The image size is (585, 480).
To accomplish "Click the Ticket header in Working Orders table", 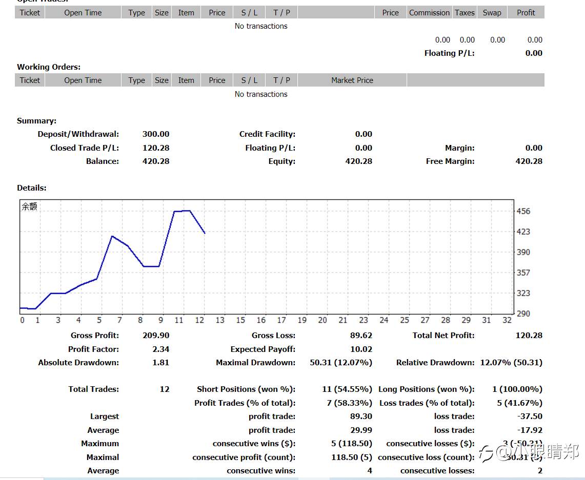I will (30, 80).
